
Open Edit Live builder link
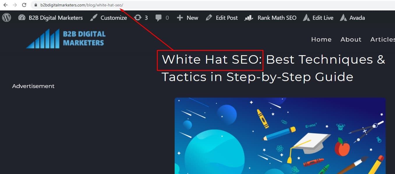[323, 18]
